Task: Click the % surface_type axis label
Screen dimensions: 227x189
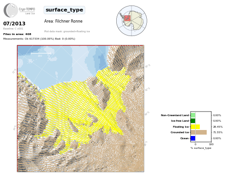Action: point(201,148)
